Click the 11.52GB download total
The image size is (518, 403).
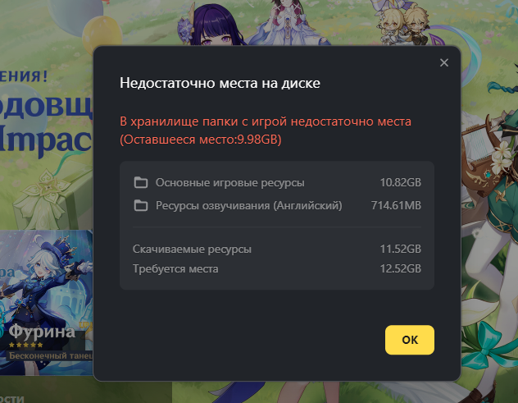pyautogui.click(x=401, y=249)
